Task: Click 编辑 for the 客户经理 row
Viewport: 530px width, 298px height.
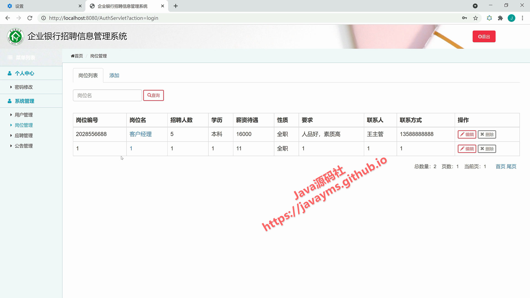Action: (467, 134)
